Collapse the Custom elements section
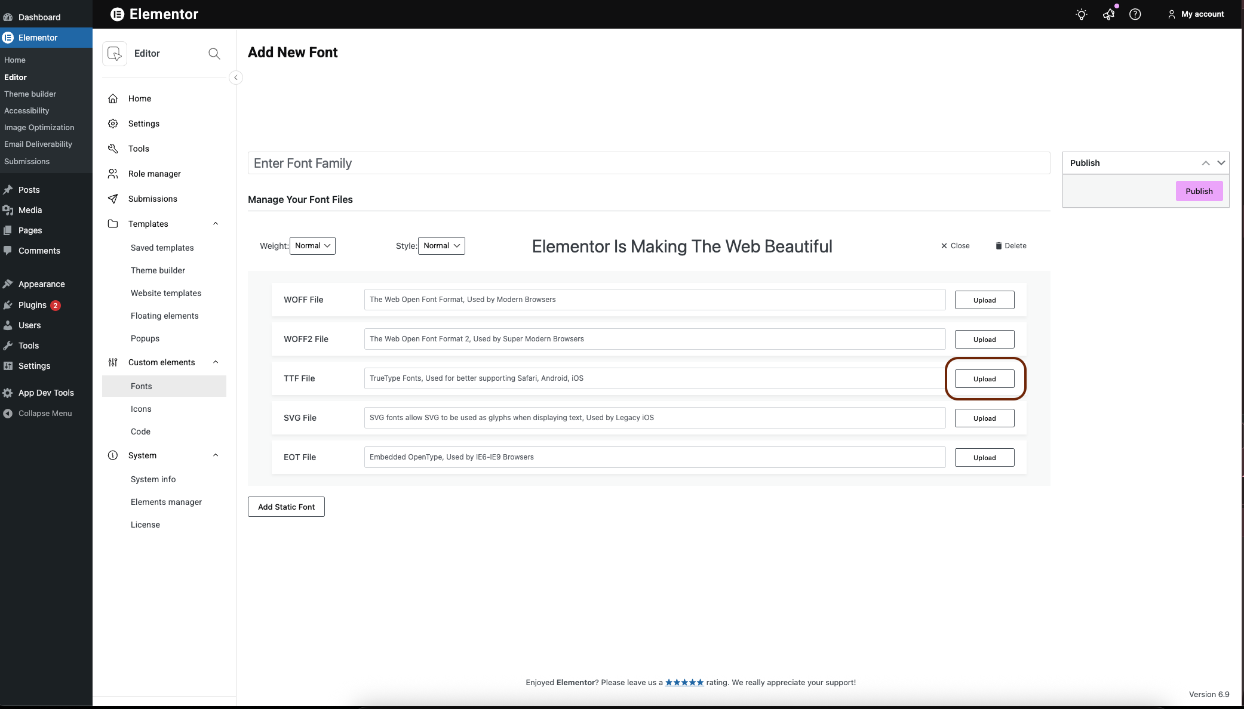Screen dimensions: 1244x709 pyautogui.click(x=216, y=362)
